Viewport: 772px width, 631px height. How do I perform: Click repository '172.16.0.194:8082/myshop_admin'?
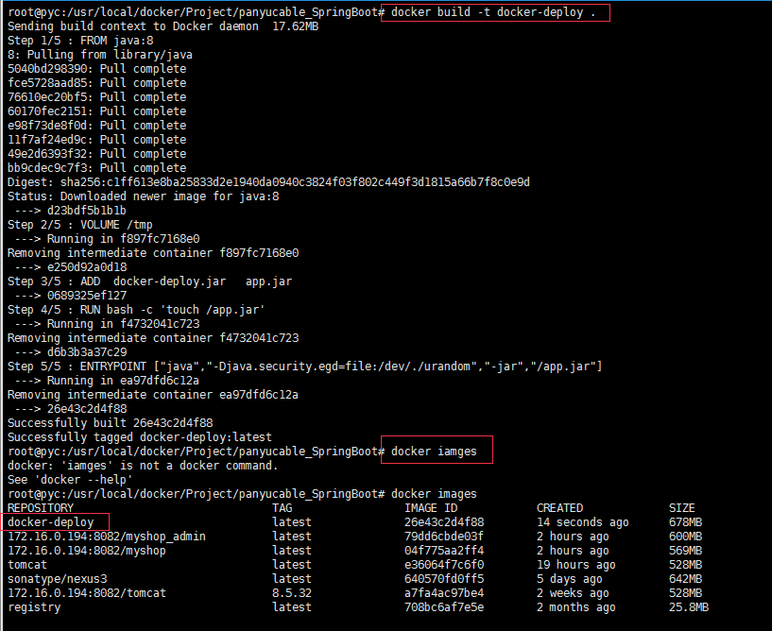click(x=107, y=537)
